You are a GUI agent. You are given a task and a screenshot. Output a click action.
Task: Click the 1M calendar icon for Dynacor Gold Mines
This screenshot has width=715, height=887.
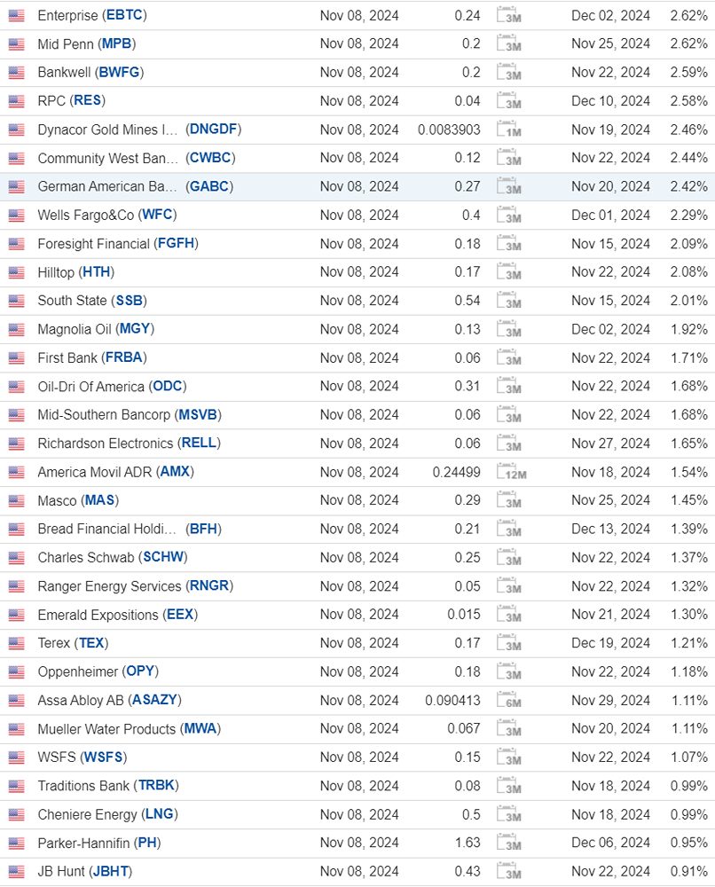(509, 130)
